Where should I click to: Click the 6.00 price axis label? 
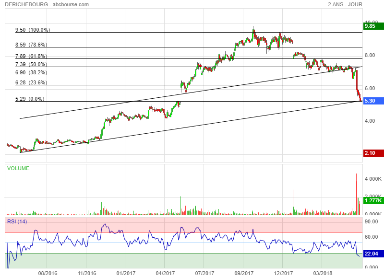(370, 88)
